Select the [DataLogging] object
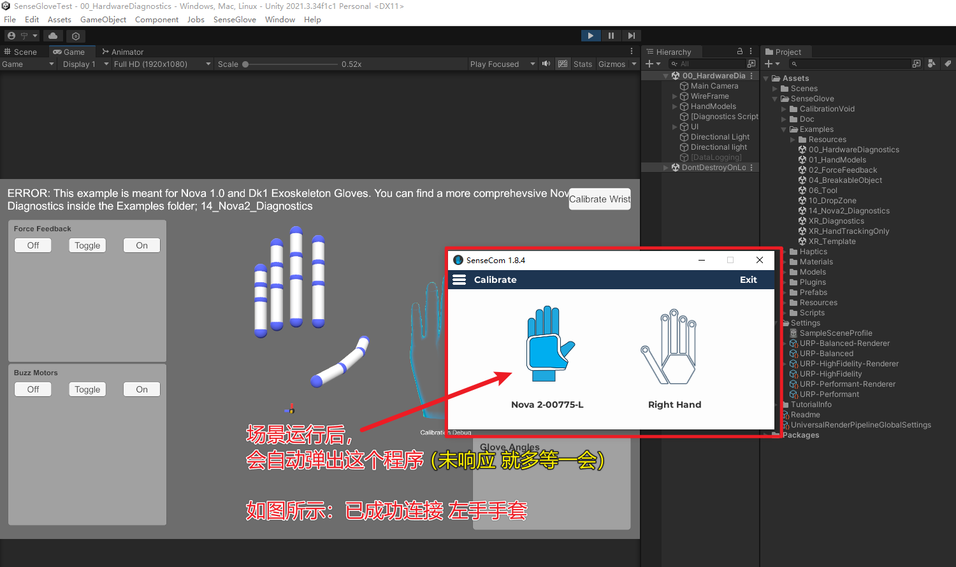956x567 pixels. (716, 157)
